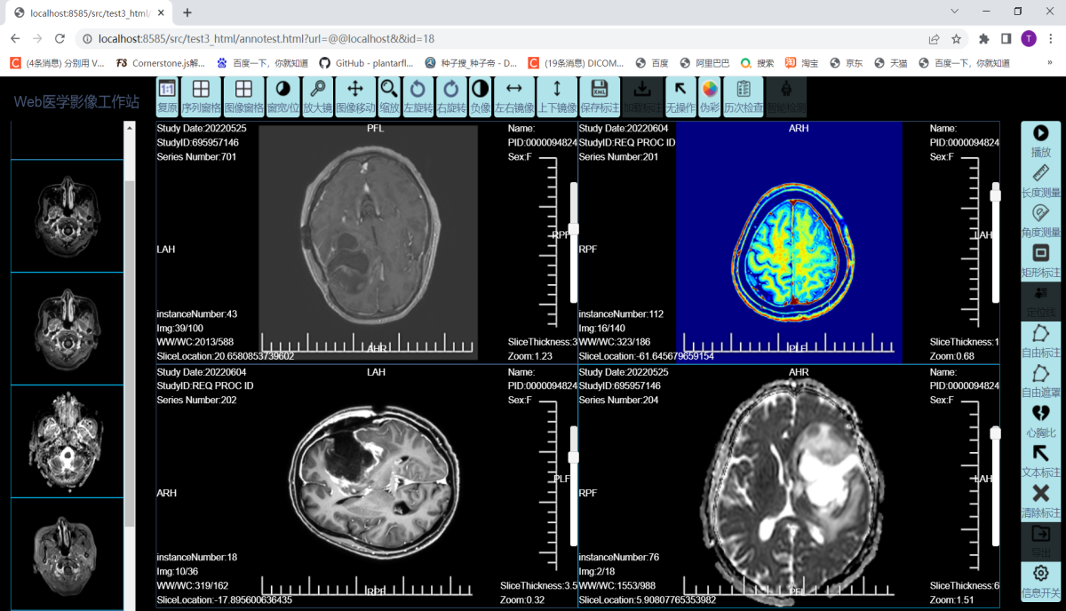Share this page from the address bar

(935, 39)
